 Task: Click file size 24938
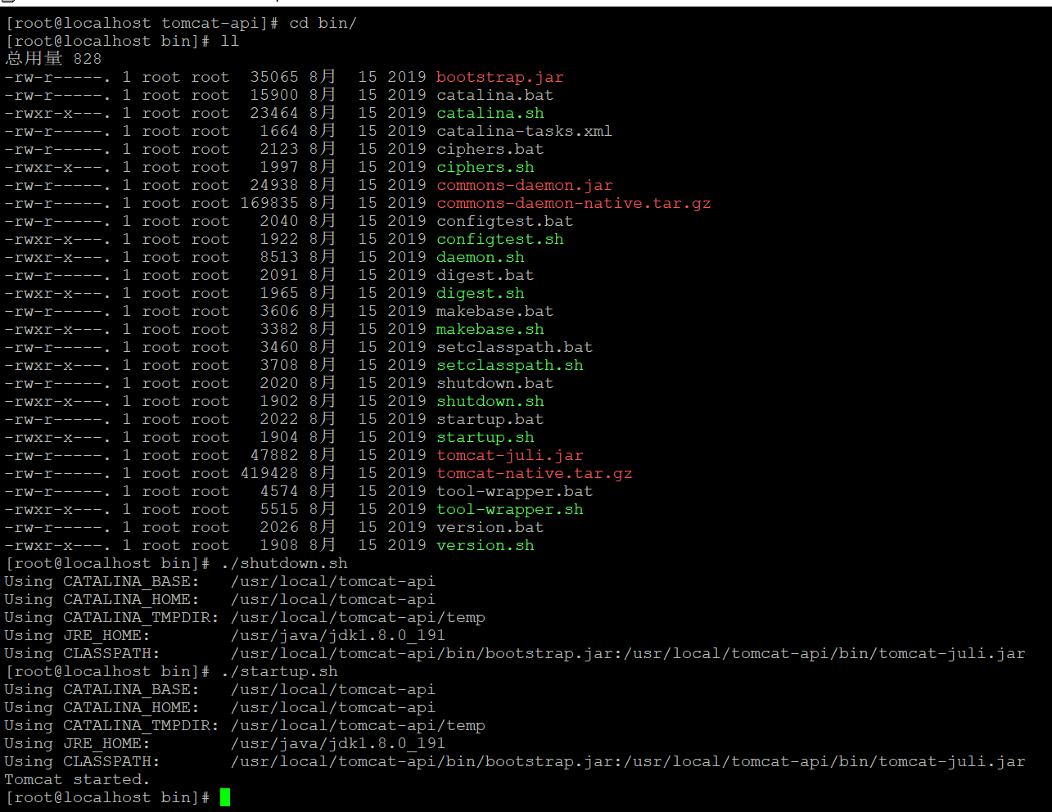[x=274, y=185]
